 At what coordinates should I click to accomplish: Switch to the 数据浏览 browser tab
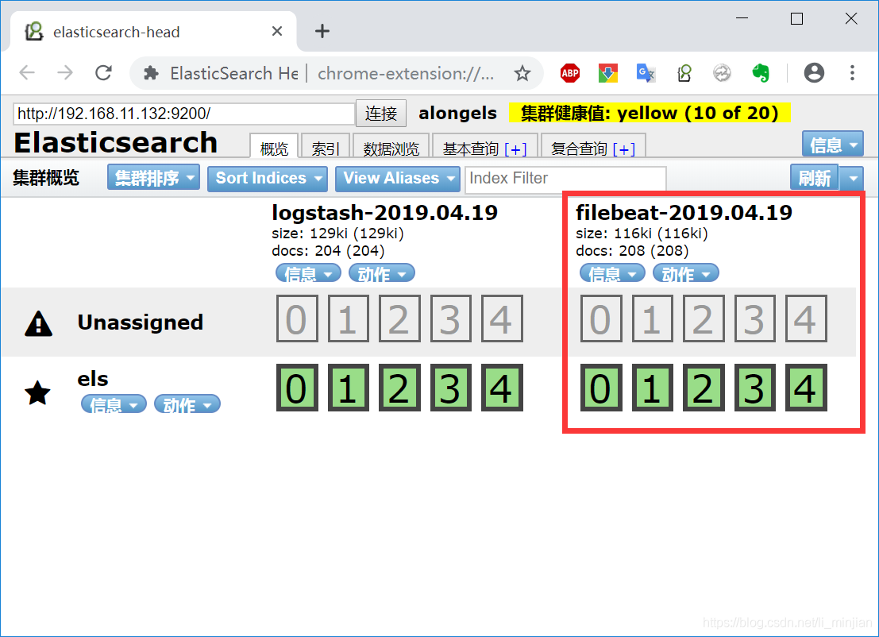coord(391,147)
